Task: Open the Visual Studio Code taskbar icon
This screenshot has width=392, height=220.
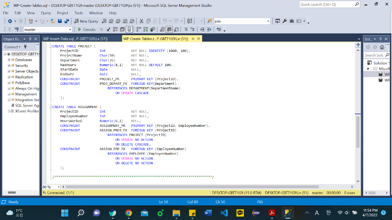Action: [224, 212]
